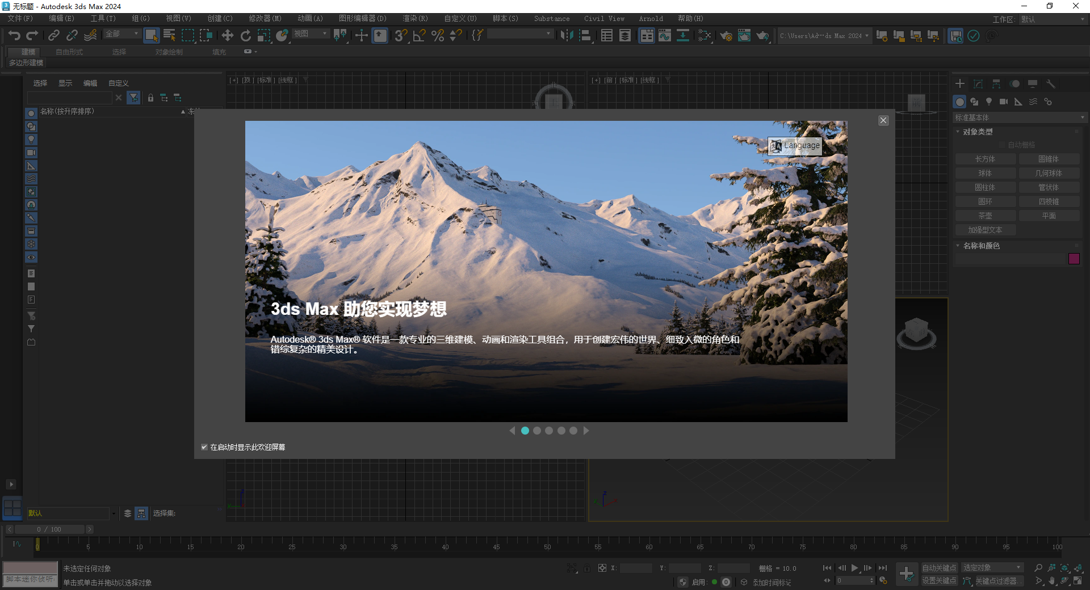Screen dimensions: 1090x590
Task: Click the object color swatch
Action: tap(1074, 259)
